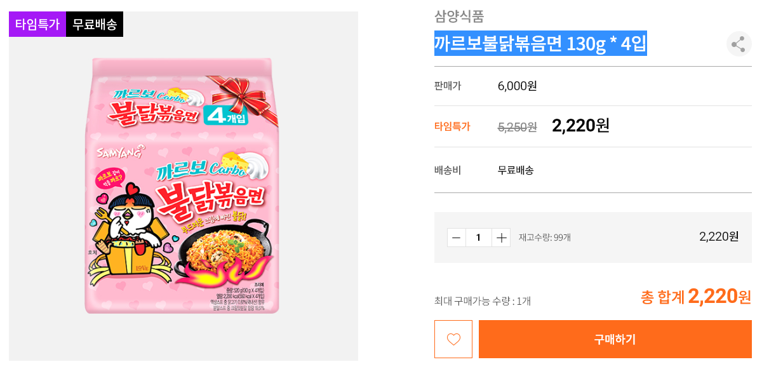Click the share icon beside product title
776x369 pixels.
tap(739, 44)
